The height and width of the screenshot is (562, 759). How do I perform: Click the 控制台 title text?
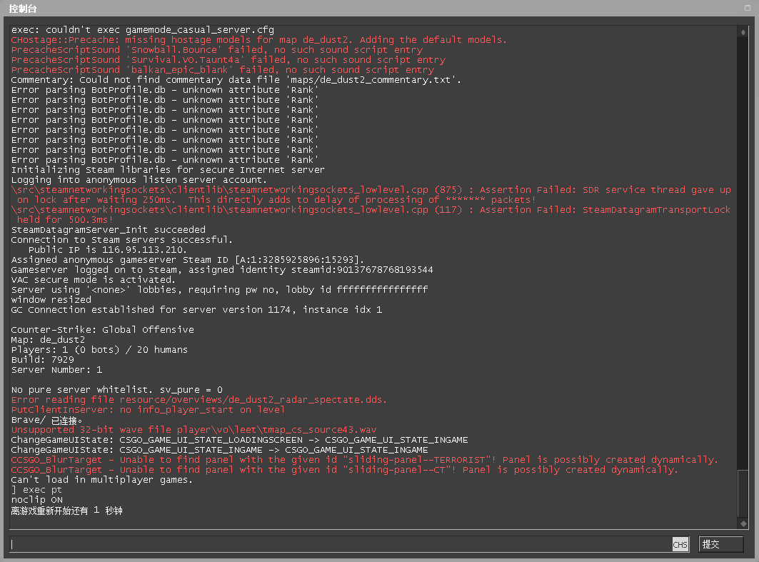pos(23,9)
